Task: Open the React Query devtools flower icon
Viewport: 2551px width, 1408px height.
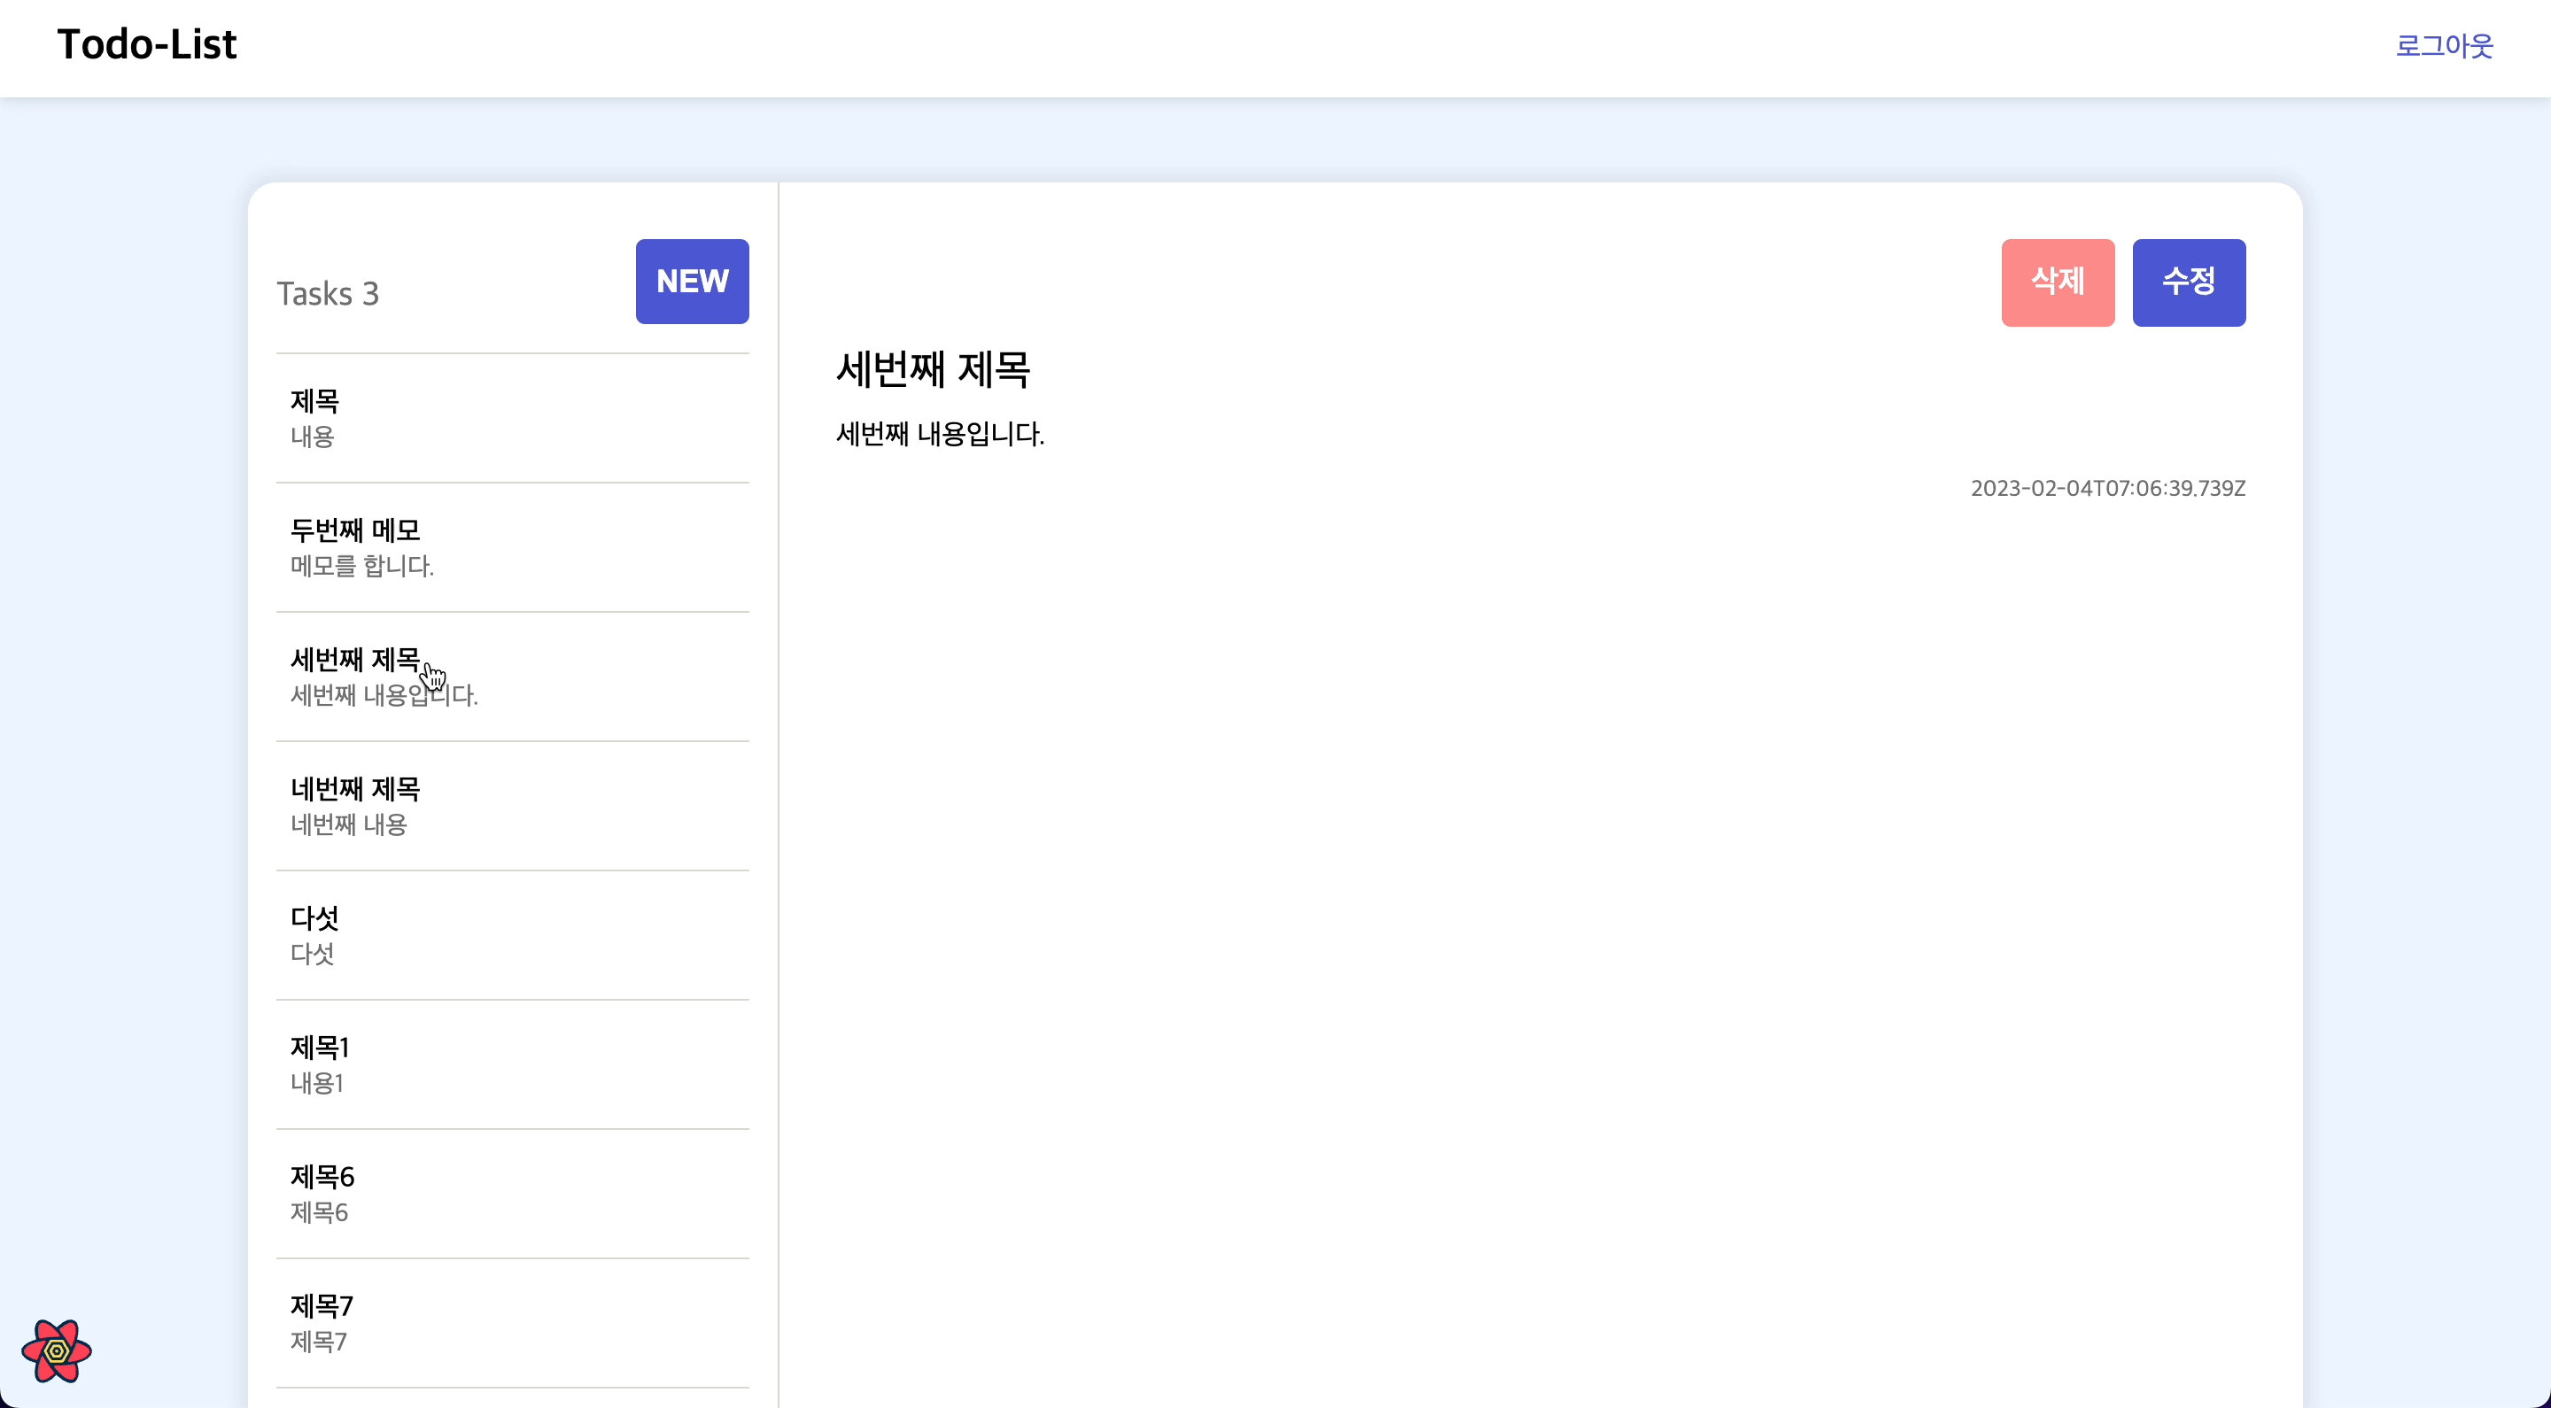Action: click(x=57, y=1350)
